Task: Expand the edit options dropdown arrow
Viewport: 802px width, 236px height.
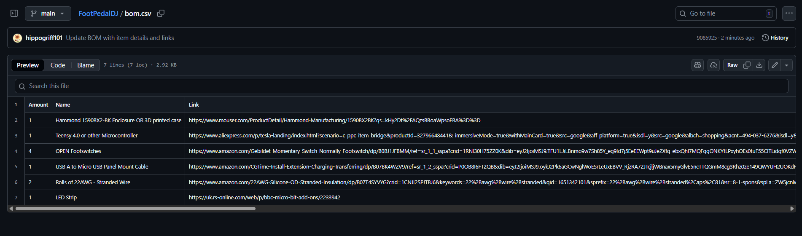Action: coord(786,65)
